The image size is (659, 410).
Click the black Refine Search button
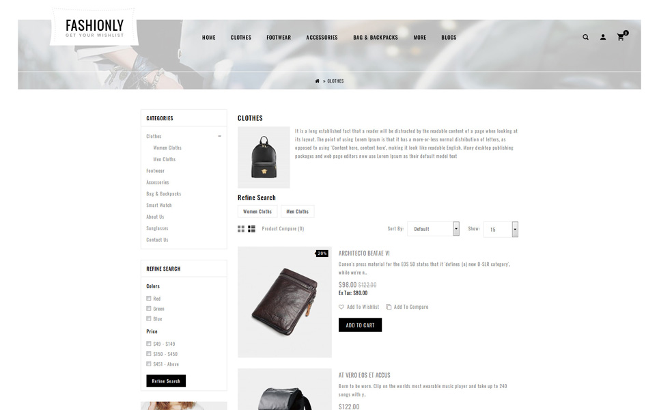pyautogui.click(x=166, y=381)
